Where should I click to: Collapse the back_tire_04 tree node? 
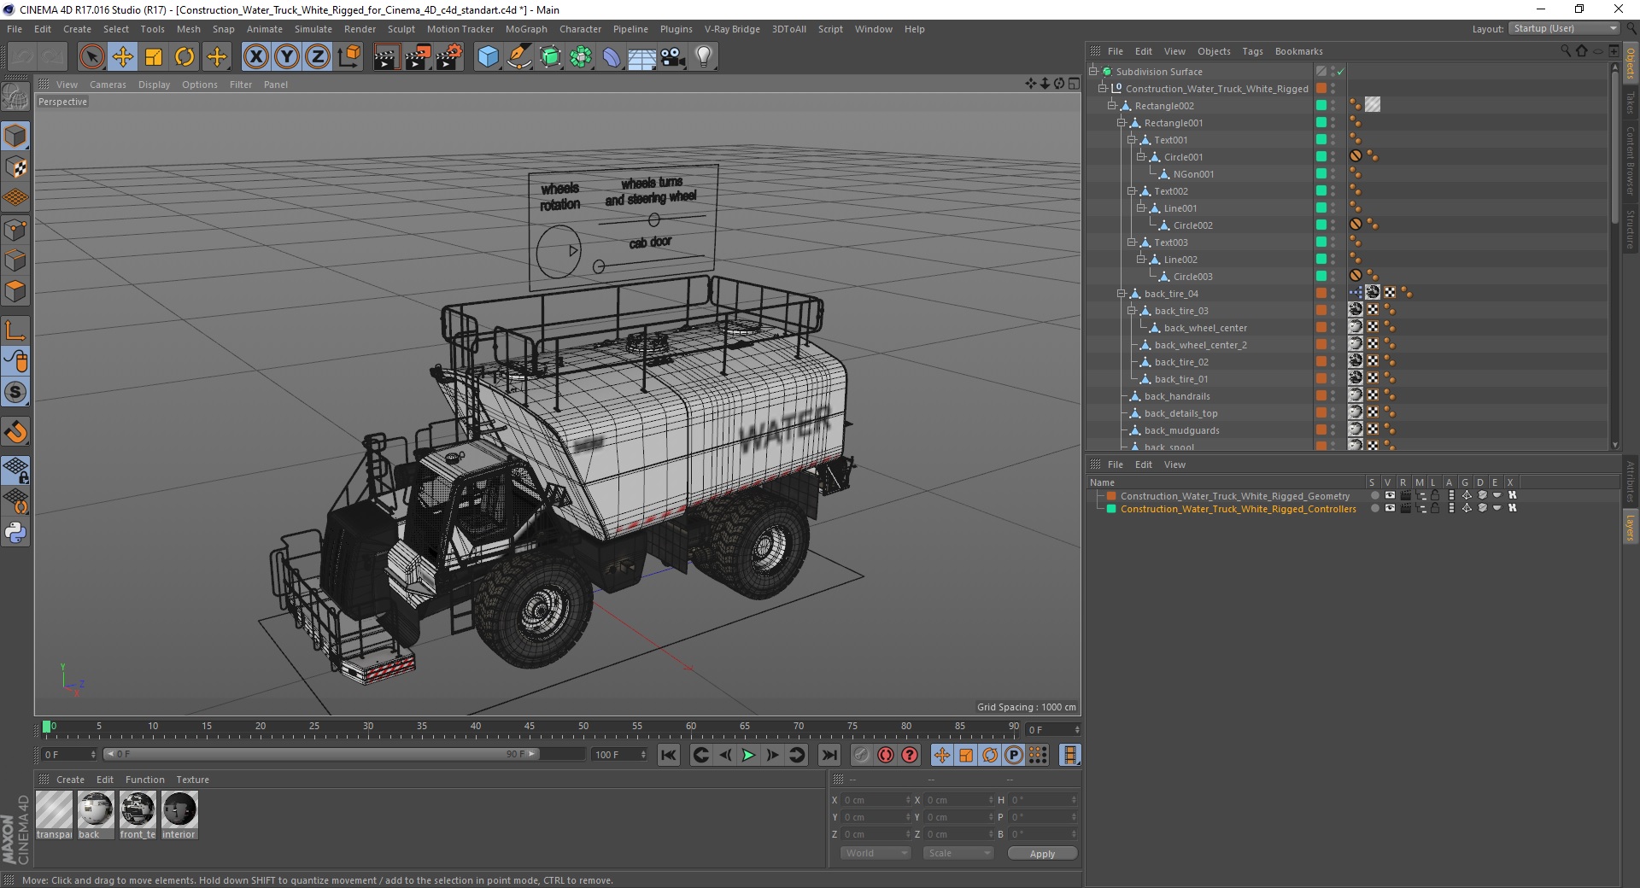[x=1121, y=294]
